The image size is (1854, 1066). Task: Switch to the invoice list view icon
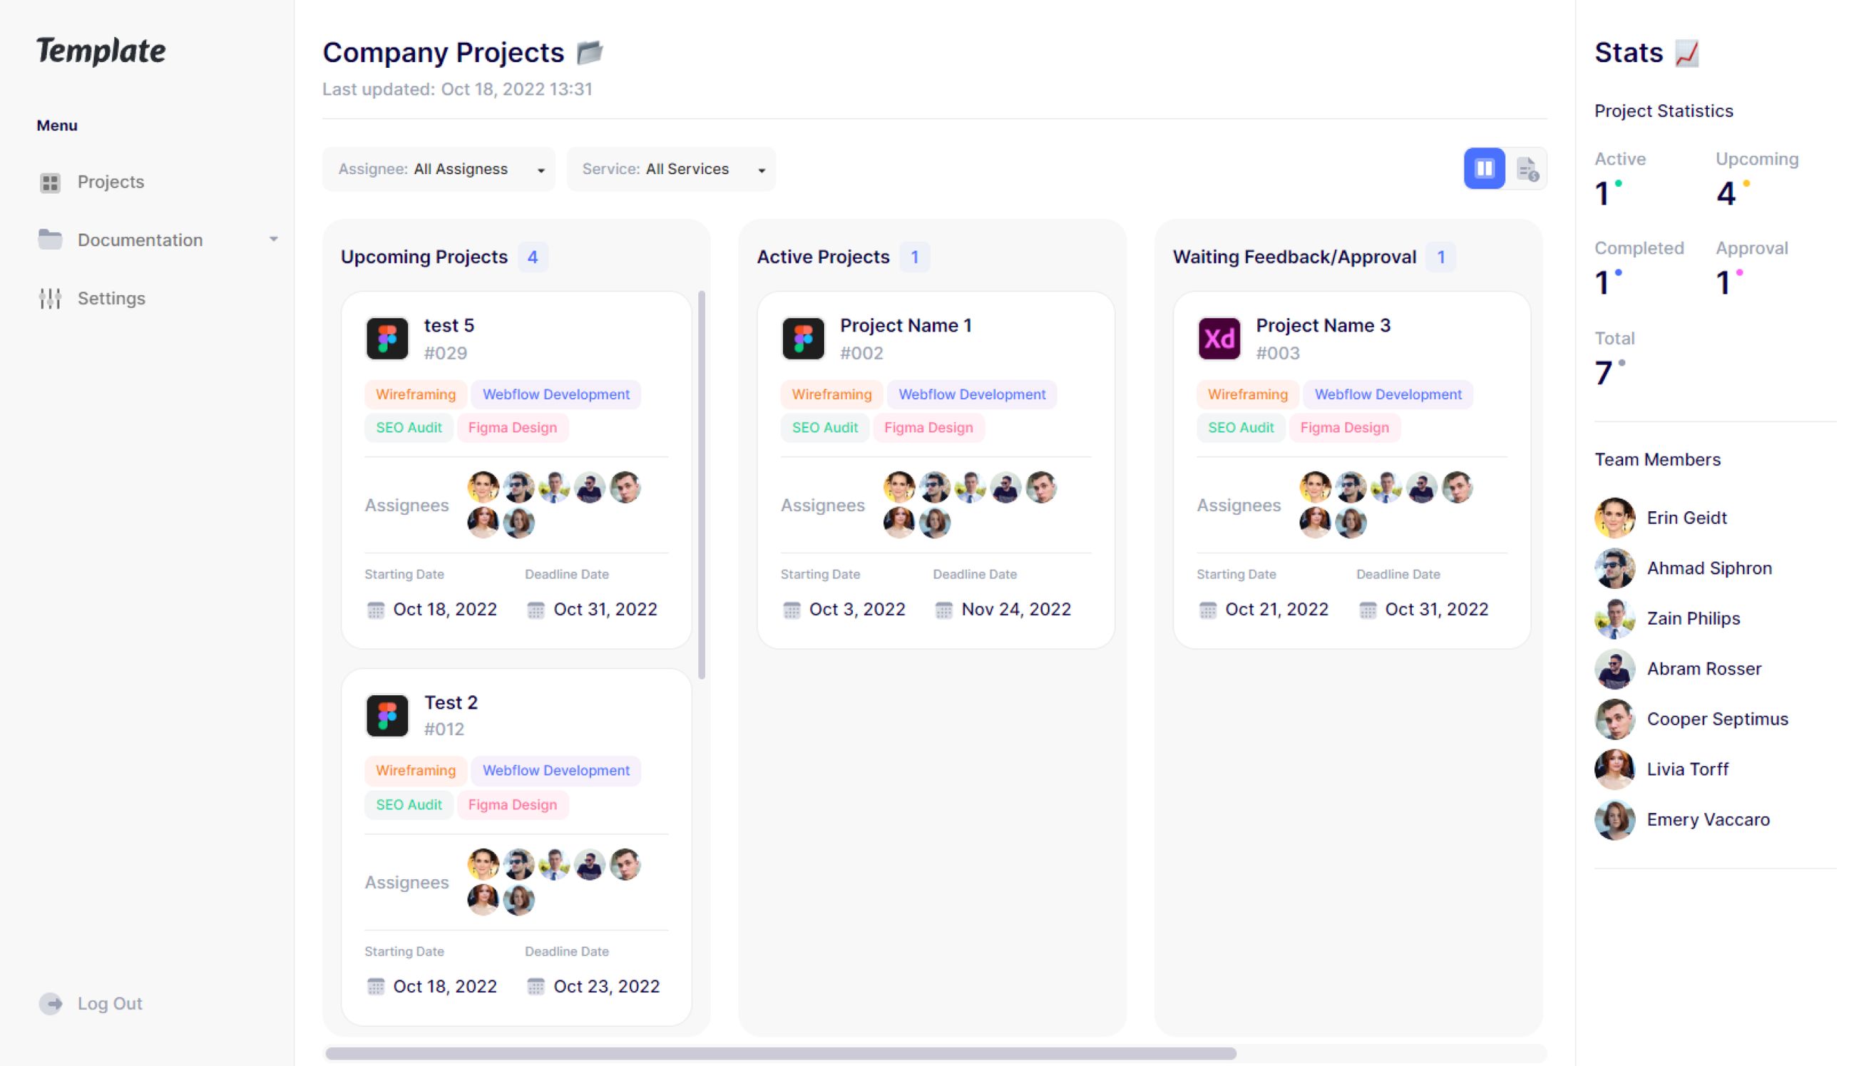pyautogui.click(x=1527, y=168)
